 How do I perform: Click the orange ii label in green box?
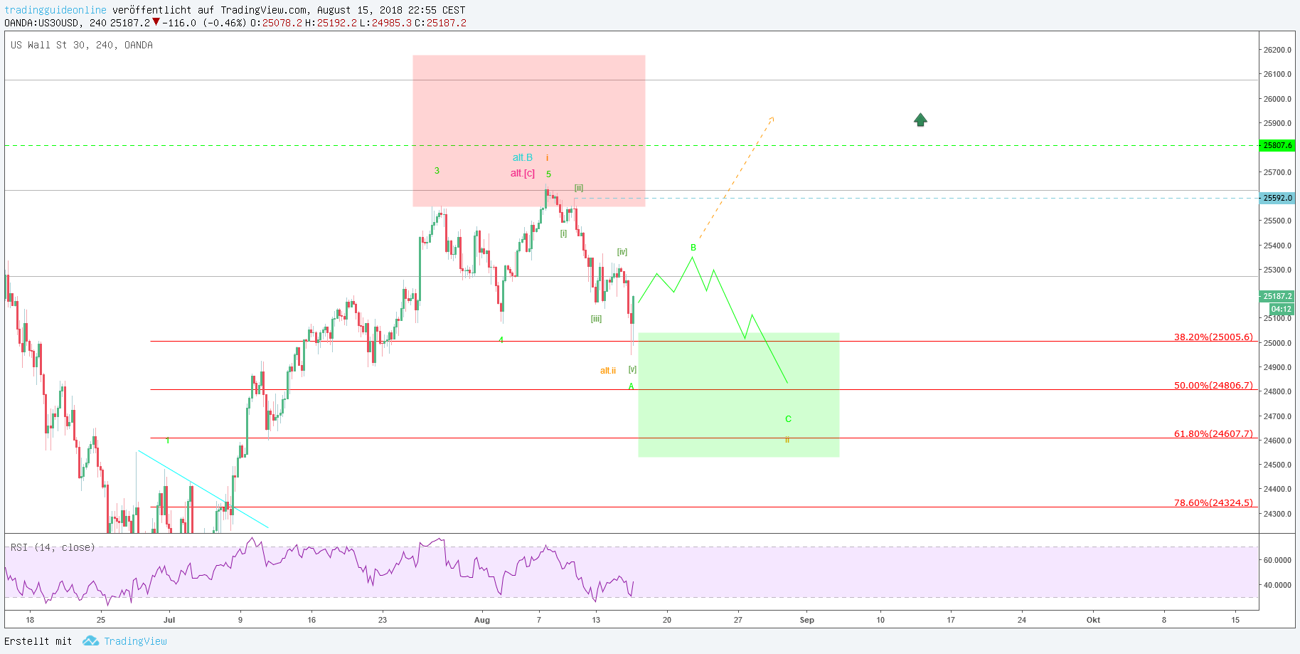point(787,439)
